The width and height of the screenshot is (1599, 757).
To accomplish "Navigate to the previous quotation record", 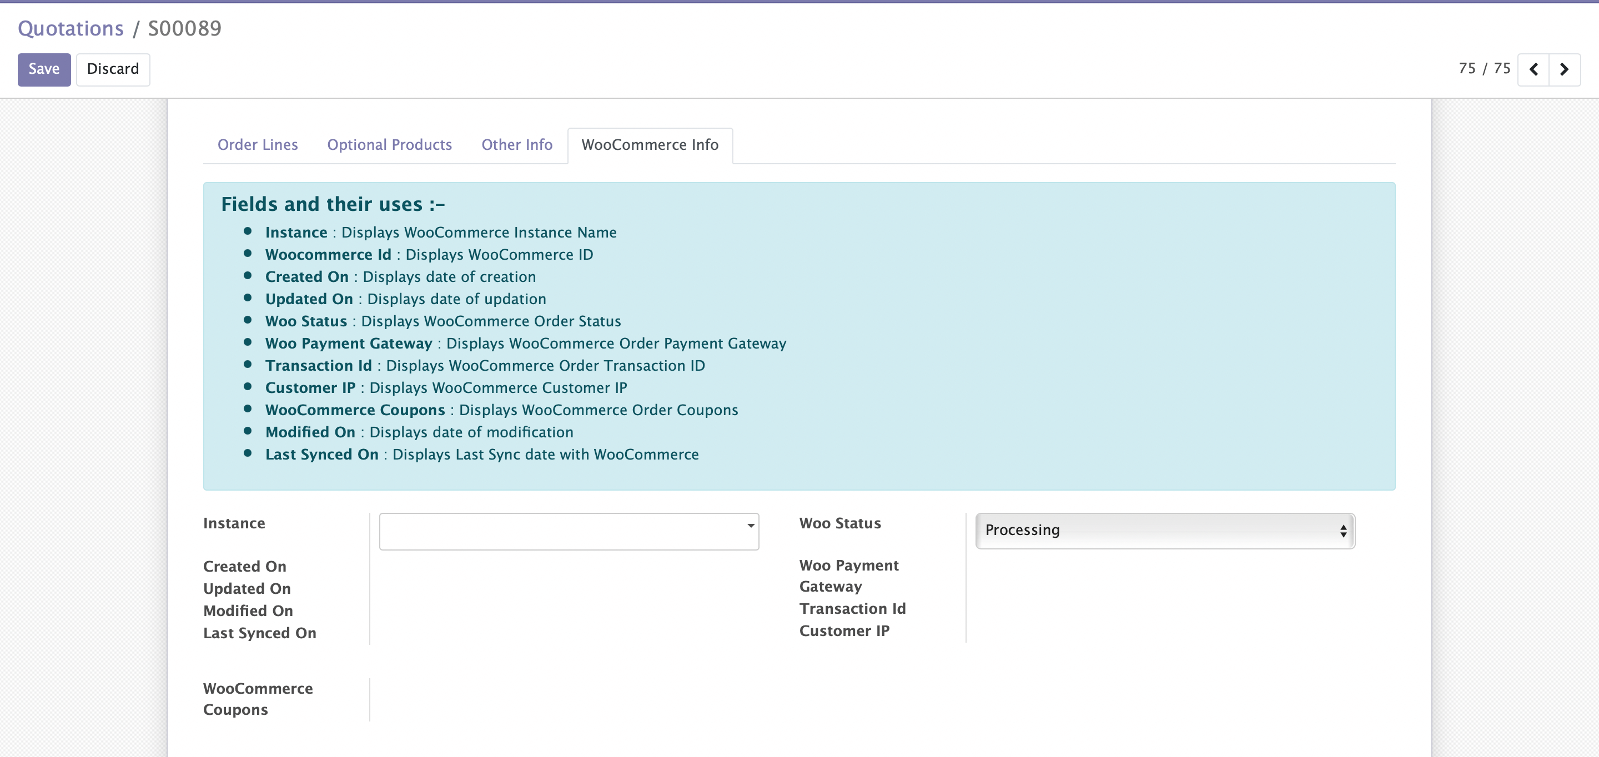I will pyautogui.click(x=1534, y=69).
